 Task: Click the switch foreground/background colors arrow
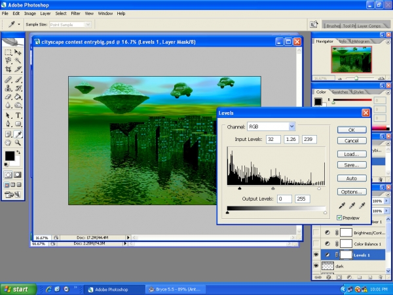click(x=18, y=152)
